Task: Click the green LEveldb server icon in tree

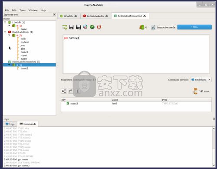Action: click(10, 22)
